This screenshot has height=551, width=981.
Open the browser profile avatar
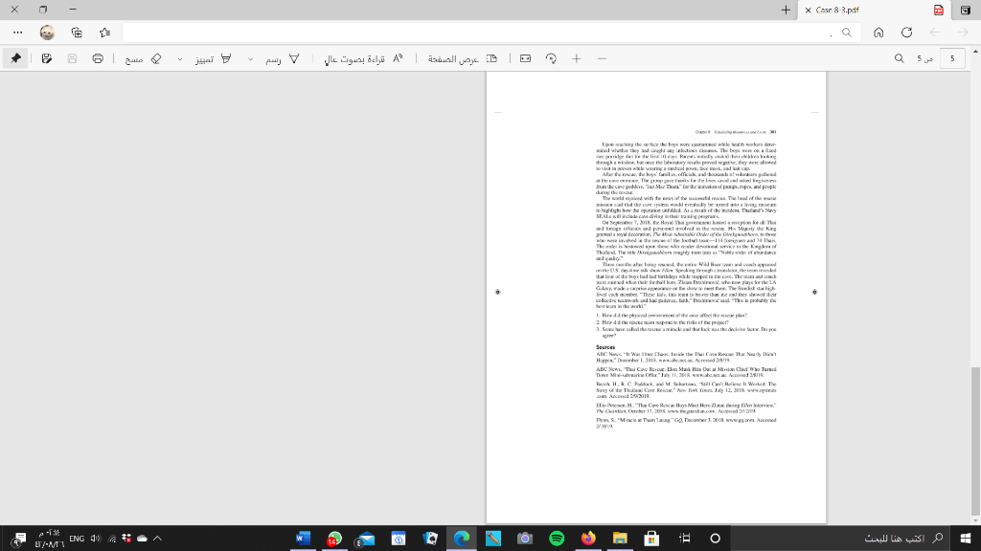pyautogui.click(x=47, y=33)
